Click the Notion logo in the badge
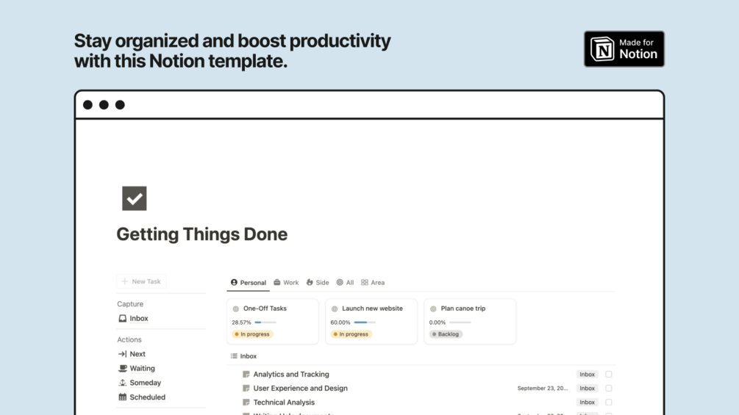This screenshot has height=415, width=739. [x=603, y=49]
